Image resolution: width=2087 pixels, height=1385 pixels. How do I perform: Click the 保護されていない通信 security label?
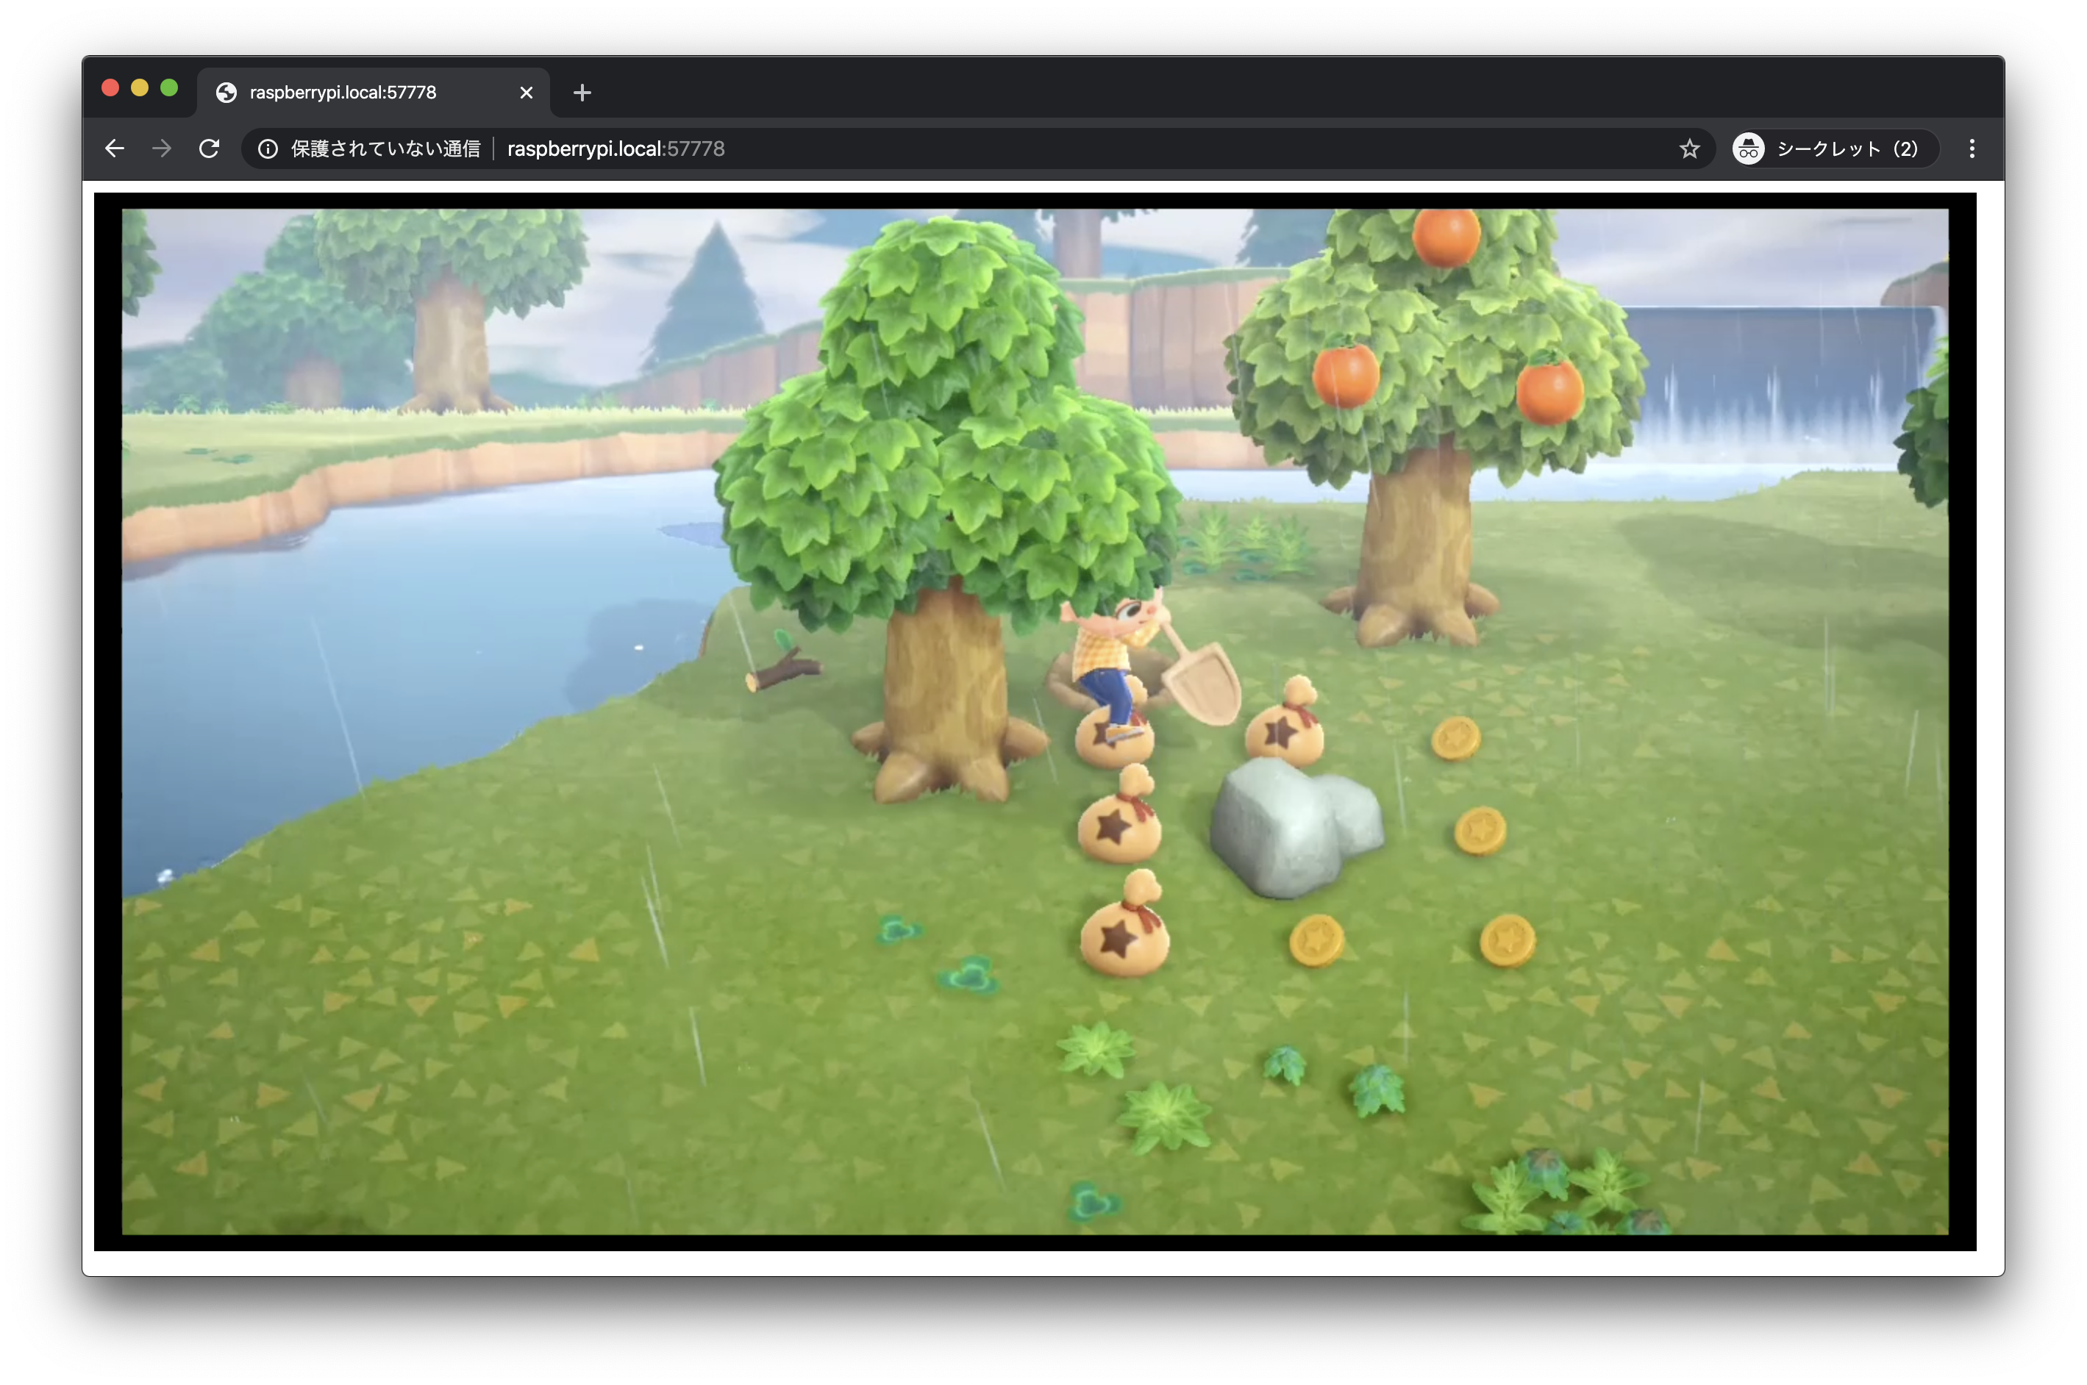385,148
